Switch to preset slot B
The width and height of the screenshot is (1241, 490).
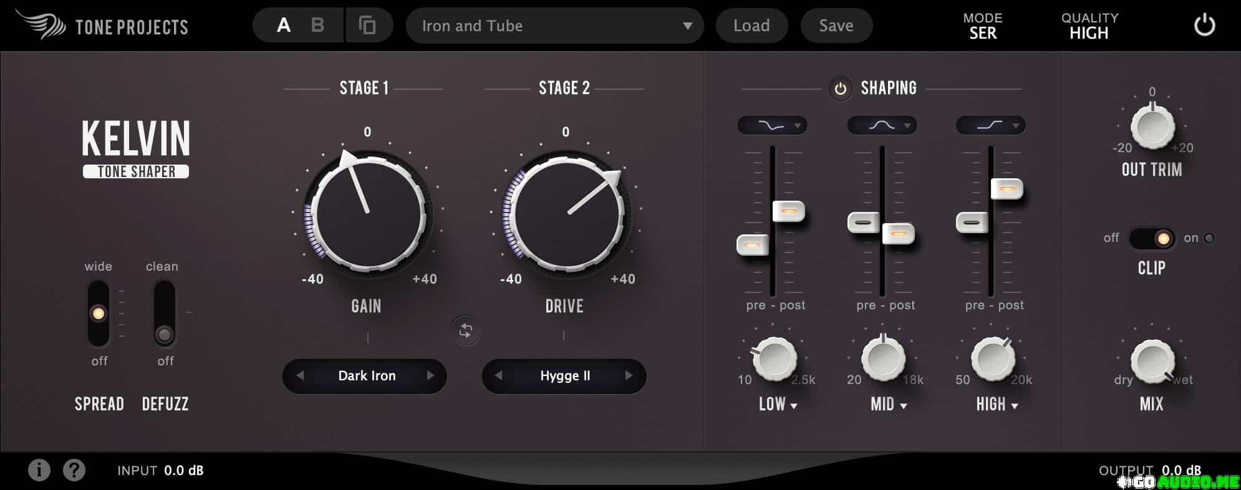pyautogui.click(x=317, y=26)
